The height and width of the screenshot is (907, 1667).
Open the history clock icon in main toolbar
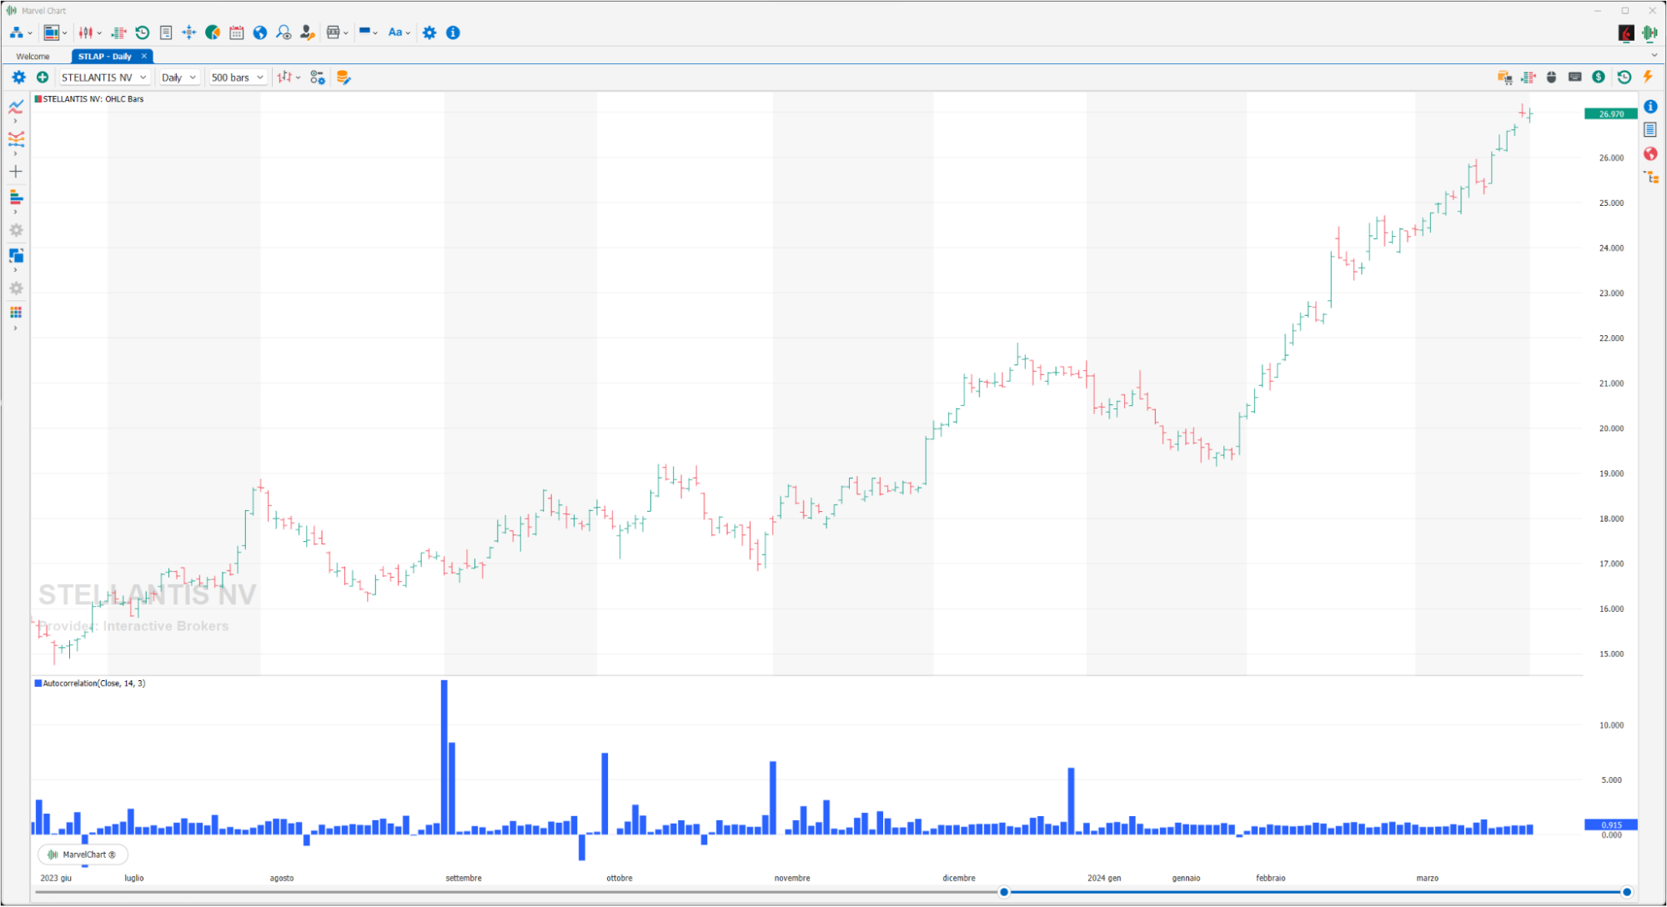coord(143,33)
